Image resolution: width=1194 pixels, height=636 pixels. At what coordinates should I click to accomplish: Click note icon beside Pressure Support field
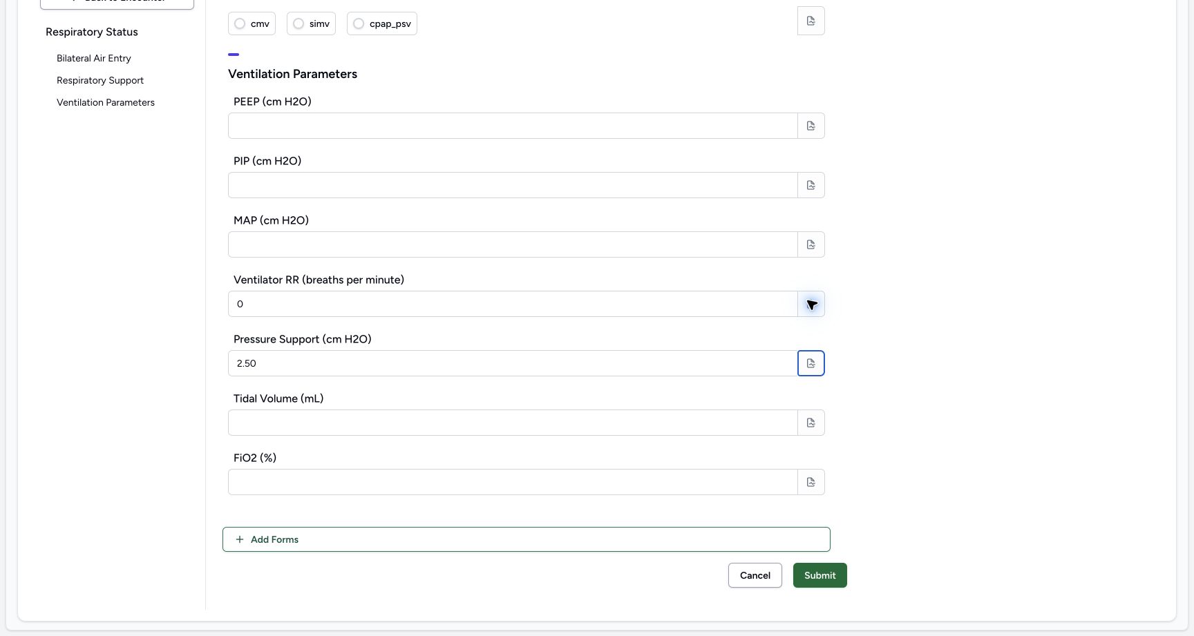811,363
